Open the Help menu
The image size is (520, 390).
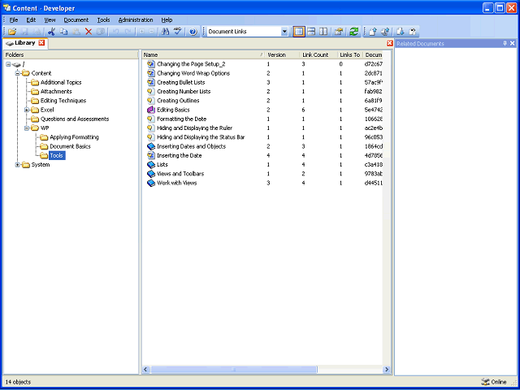[x=167, y=19]
